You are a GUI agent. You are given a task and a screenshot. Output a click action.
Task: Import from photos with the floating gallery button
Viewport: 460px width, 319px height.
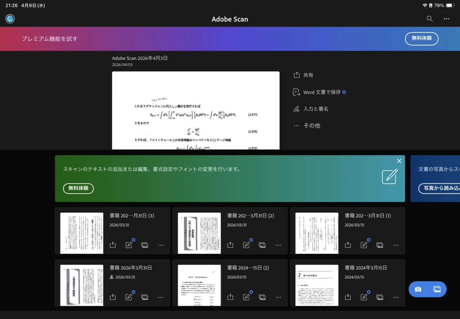click(x=437, y=289)
